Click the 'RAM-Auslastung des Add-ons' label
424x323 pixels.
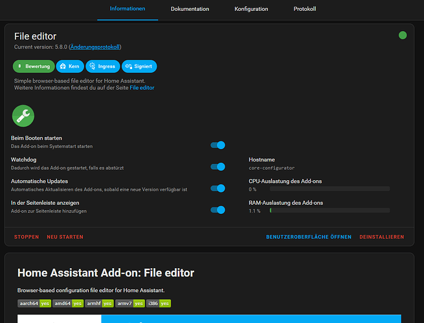click(286, 203)
